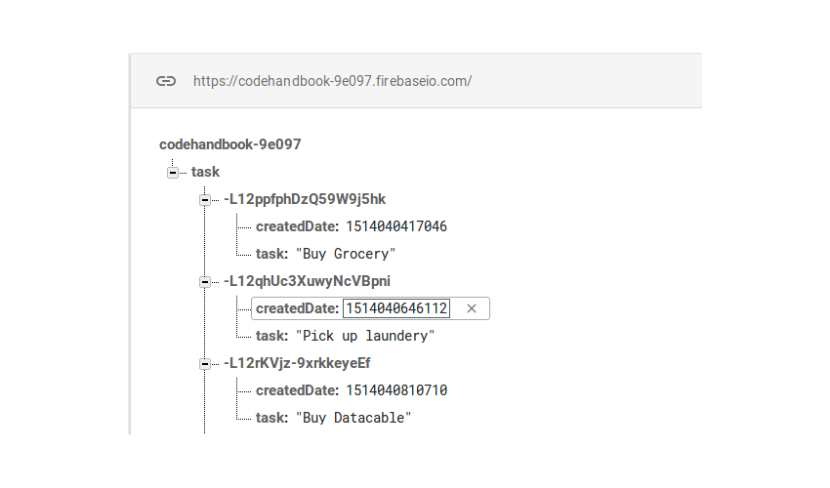Click the X icon next to 1514040646112
830x488 pixels.
(471, 308)
